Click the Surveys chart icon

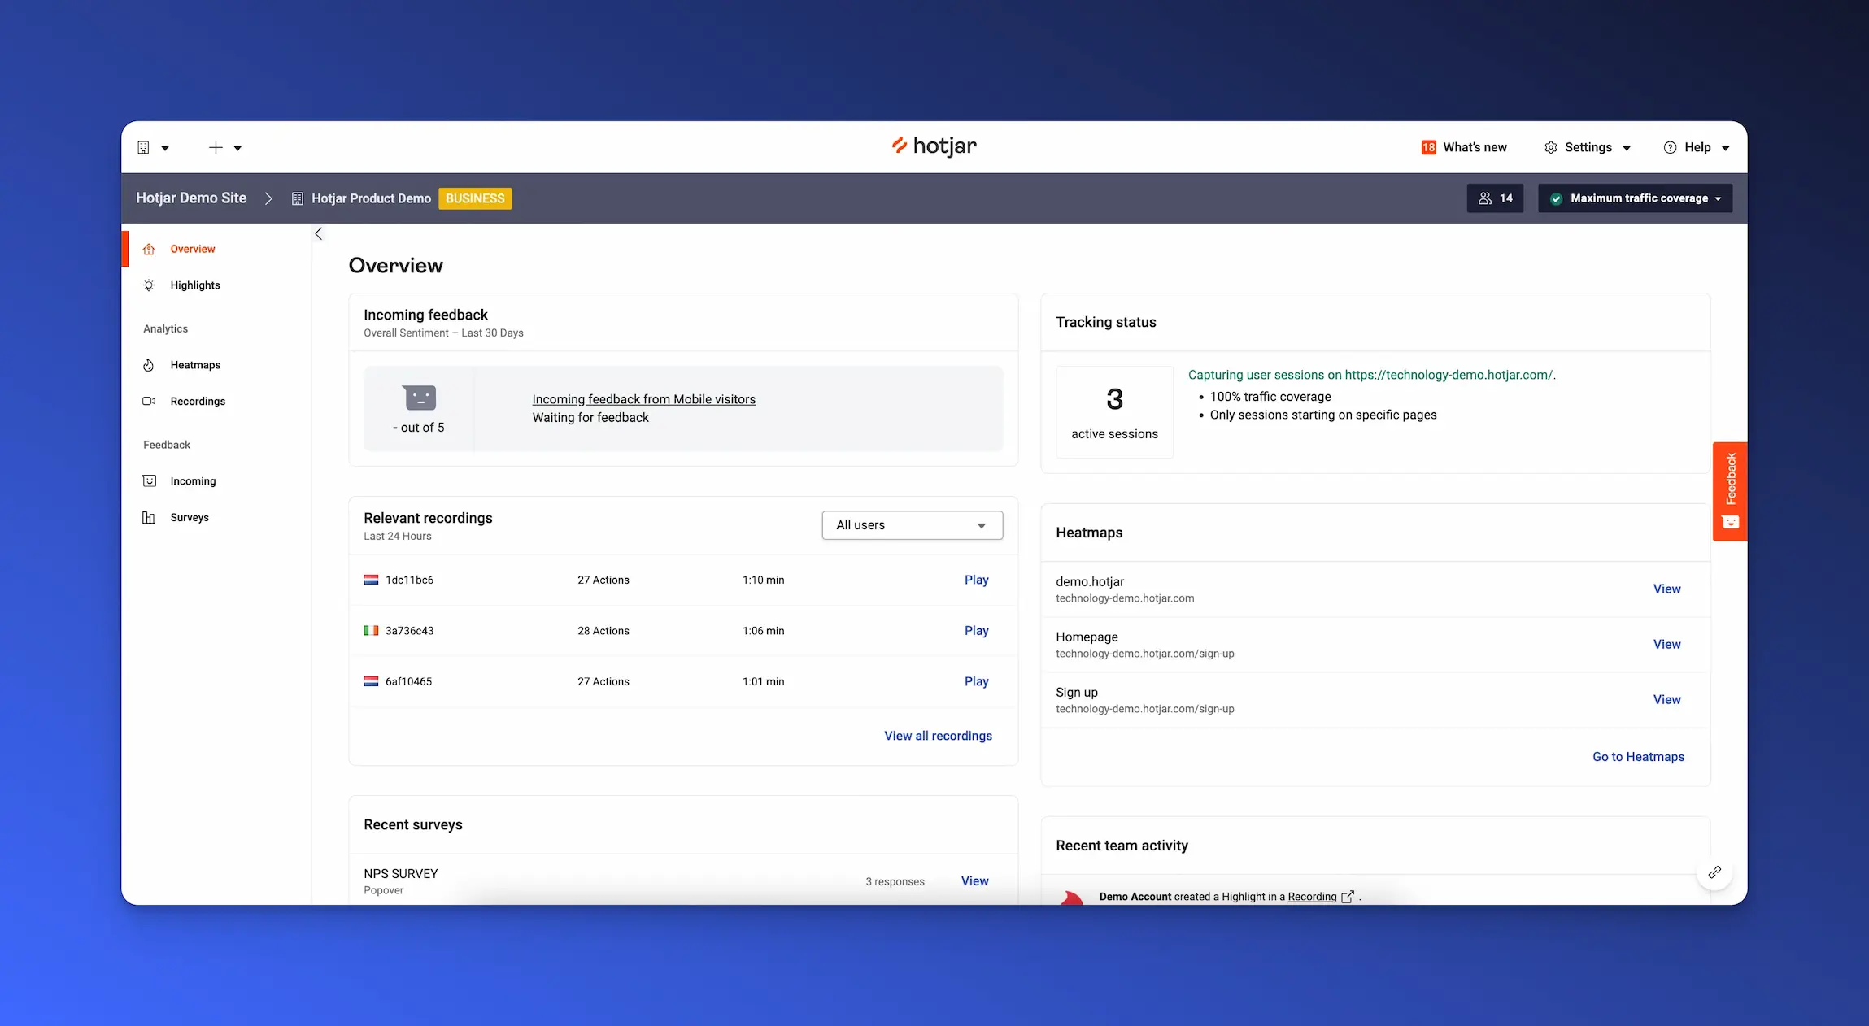click(149, 518)
